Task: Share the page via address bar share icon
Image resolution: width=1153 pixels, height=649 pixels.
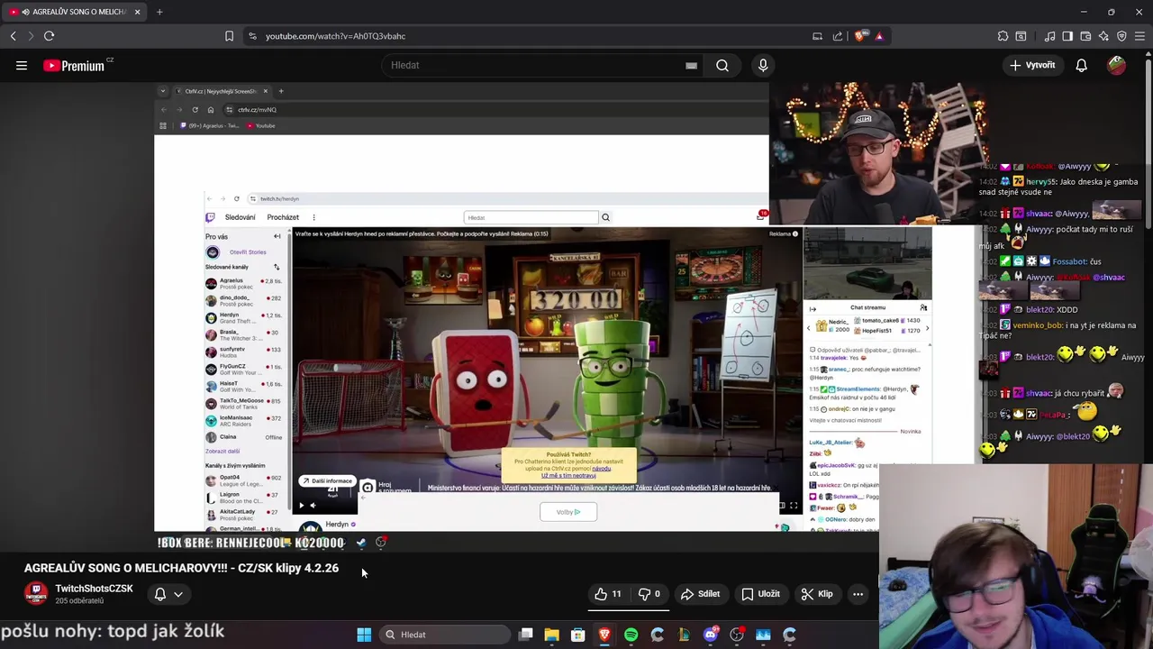Action: pos(838,36)
